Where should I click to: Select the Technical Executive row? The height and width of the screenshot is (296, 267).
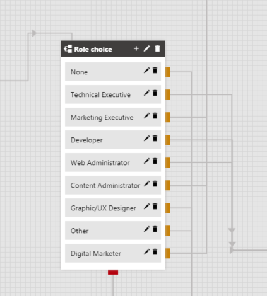coord(113,94)
